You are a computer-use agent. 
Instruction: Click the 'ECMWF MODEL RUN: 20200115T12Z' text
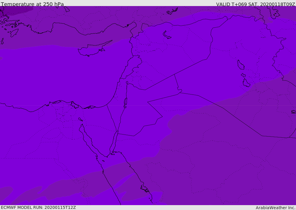38,207
